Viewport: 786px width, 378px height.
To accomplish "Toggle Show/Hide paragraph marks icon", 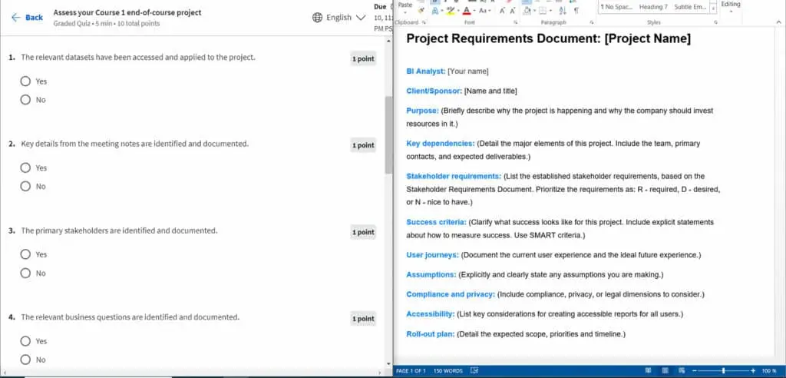I will (x=576, y=11).
